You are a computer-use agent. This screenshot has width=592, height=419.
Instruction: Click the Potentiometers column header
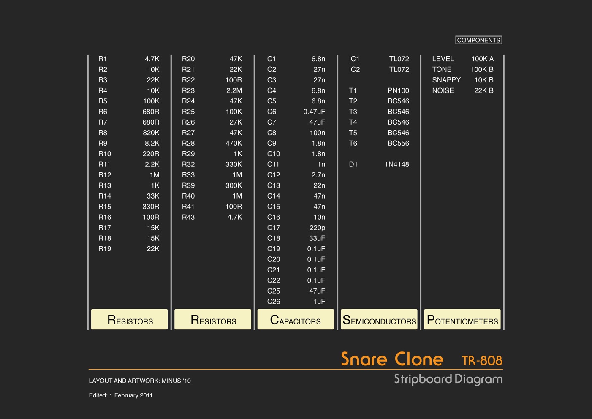[x=462, y=320]
